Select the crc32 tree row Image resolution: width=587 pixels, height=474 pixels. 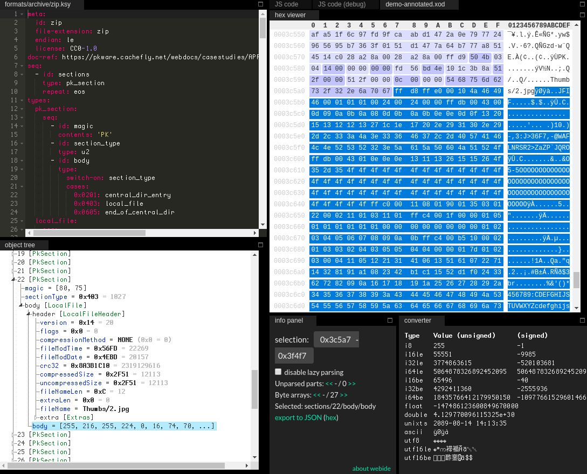100,366
